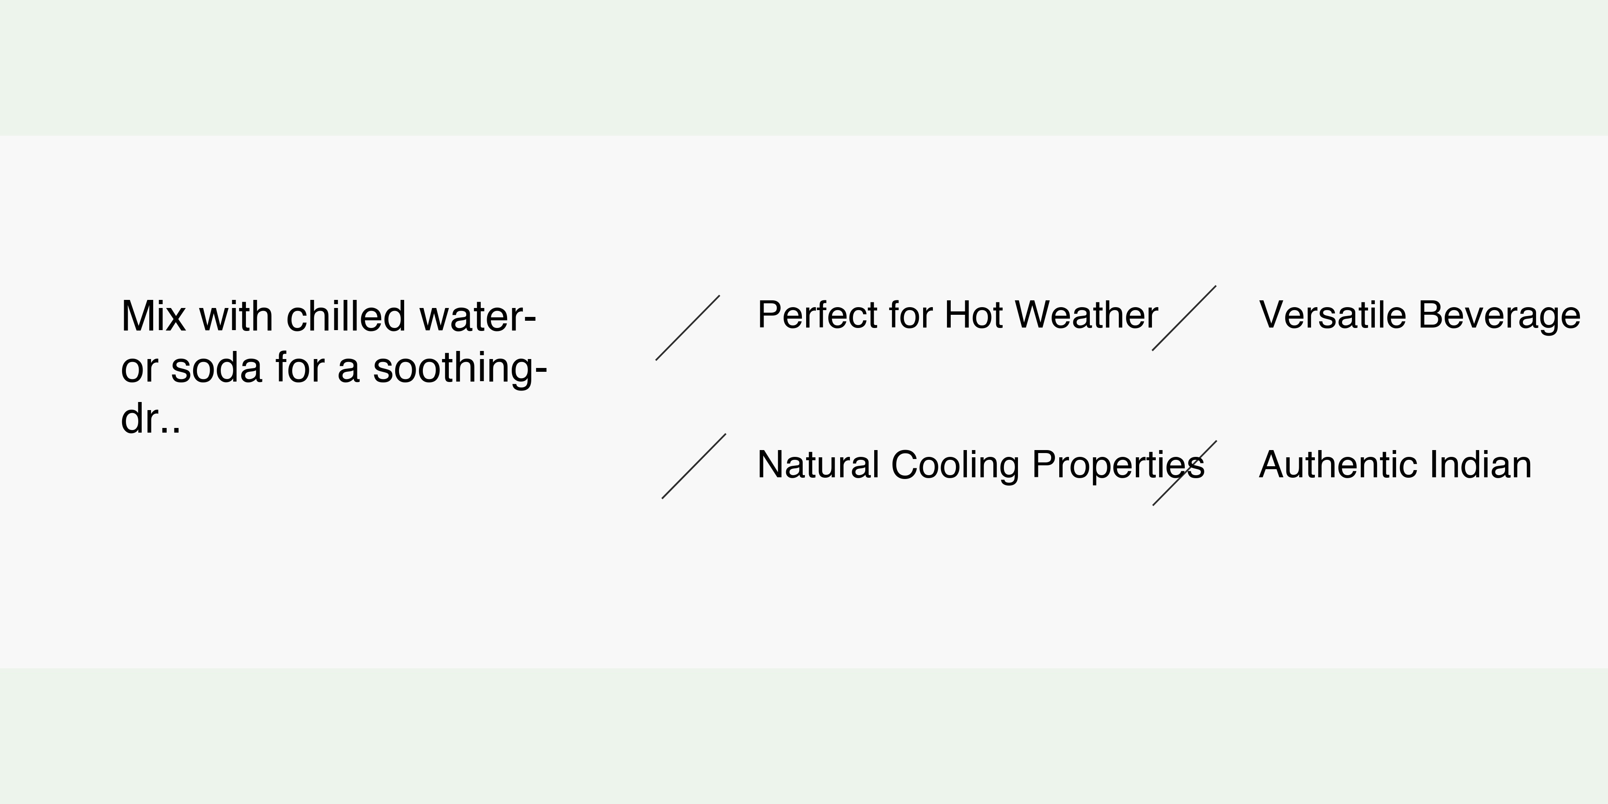Click the word 'Properties' in the feature list
The width and height of the screenshot is (1608, 804).
tap(1118, 465)
